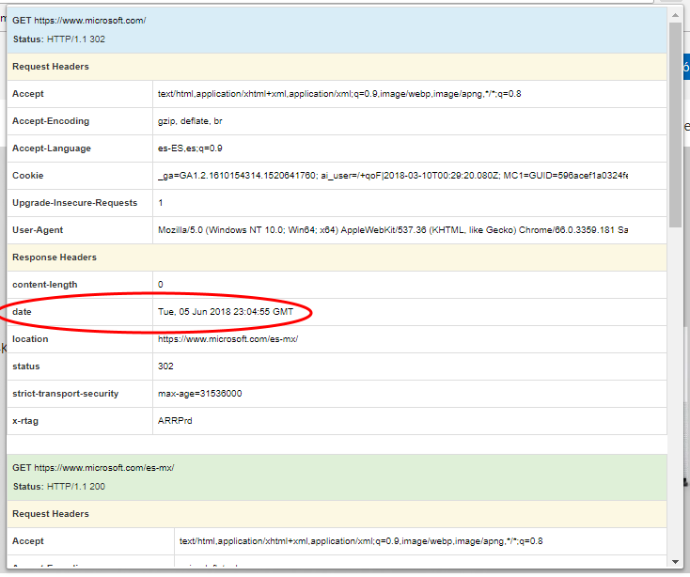
Task: Click the gzip, deflate, br value
Action: pyautogui.click(x=190, y=121)
